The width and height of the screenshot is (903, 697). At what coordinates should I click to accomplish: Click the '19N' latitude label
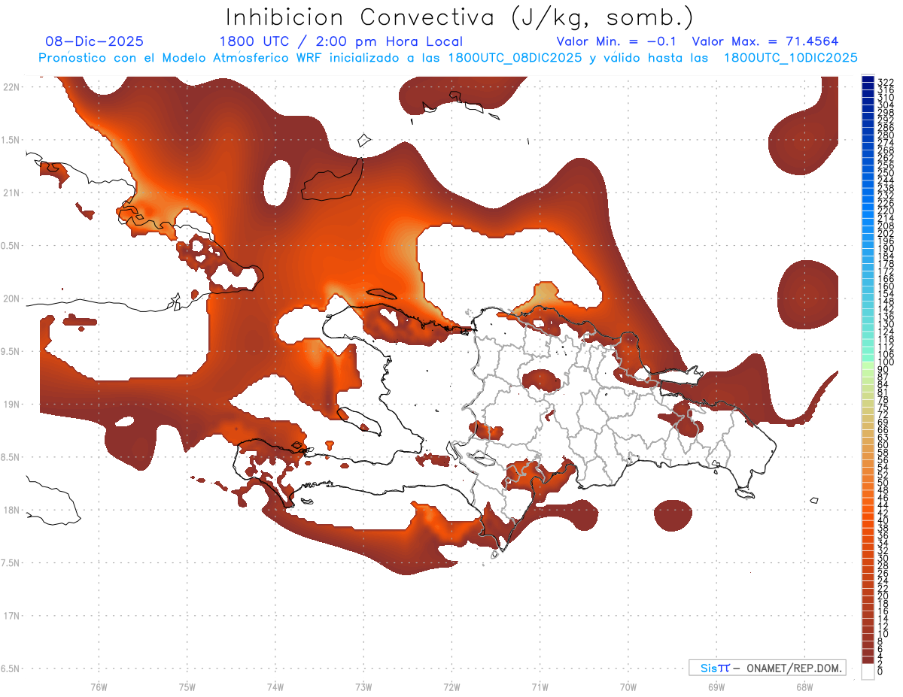pyautogui.click(x=12, y=405)
